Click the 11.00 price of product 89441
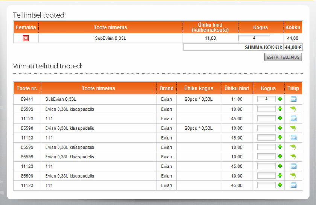The height and width of the screenshot is (205, 316). [x=237, y=99]
